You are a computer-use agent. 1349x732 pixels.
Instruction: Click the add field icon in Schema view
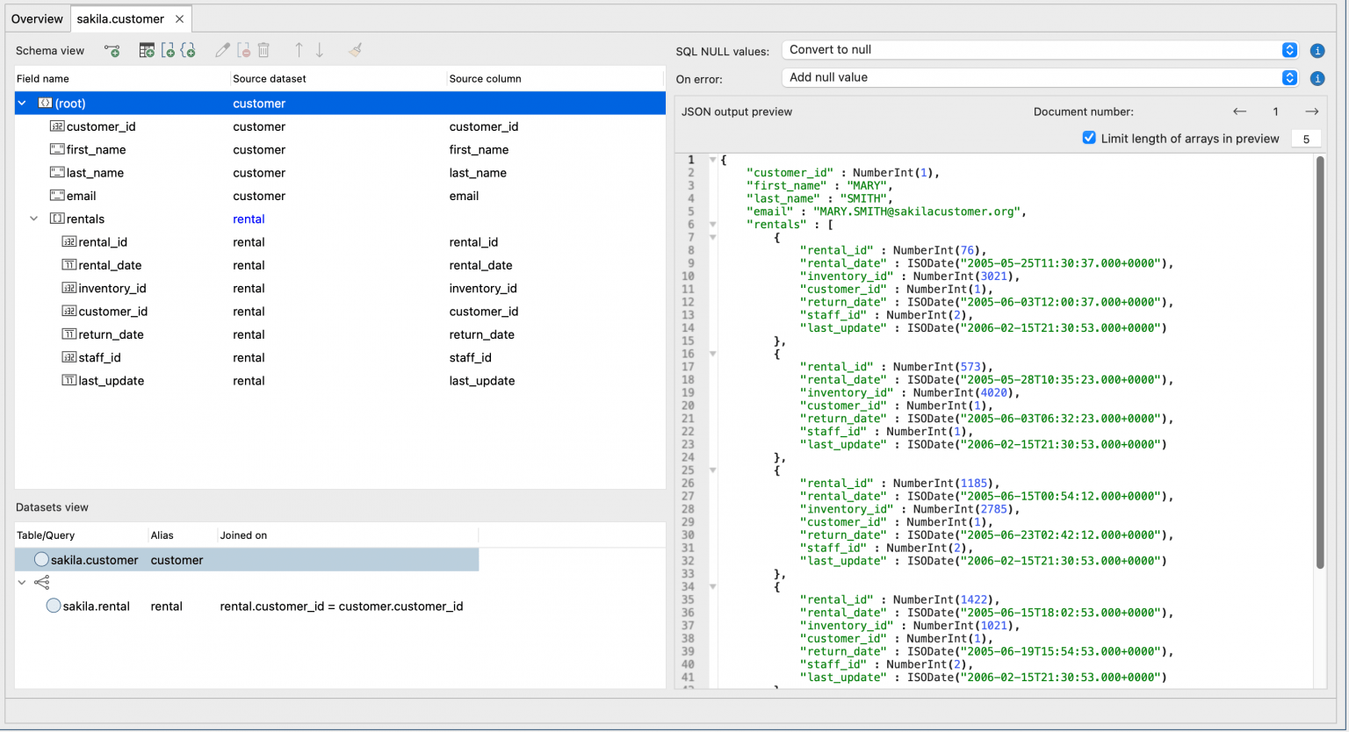tap(112, 51)
